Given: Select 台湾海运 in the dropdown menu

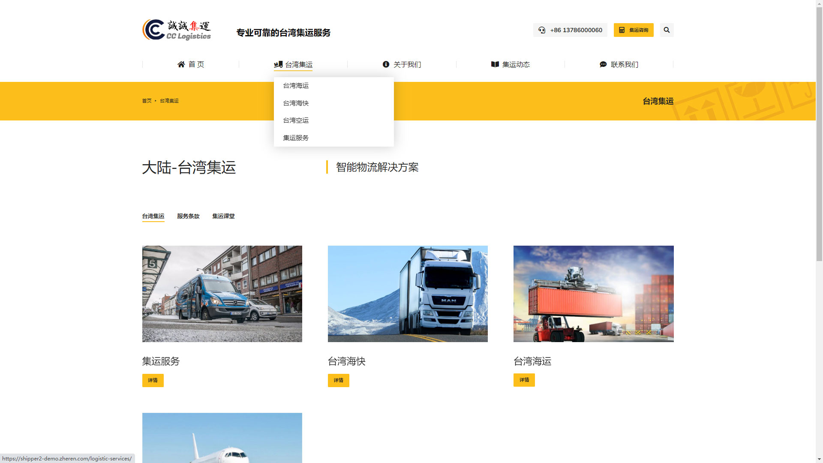Looking at the screenshot, I should point(334,86).
